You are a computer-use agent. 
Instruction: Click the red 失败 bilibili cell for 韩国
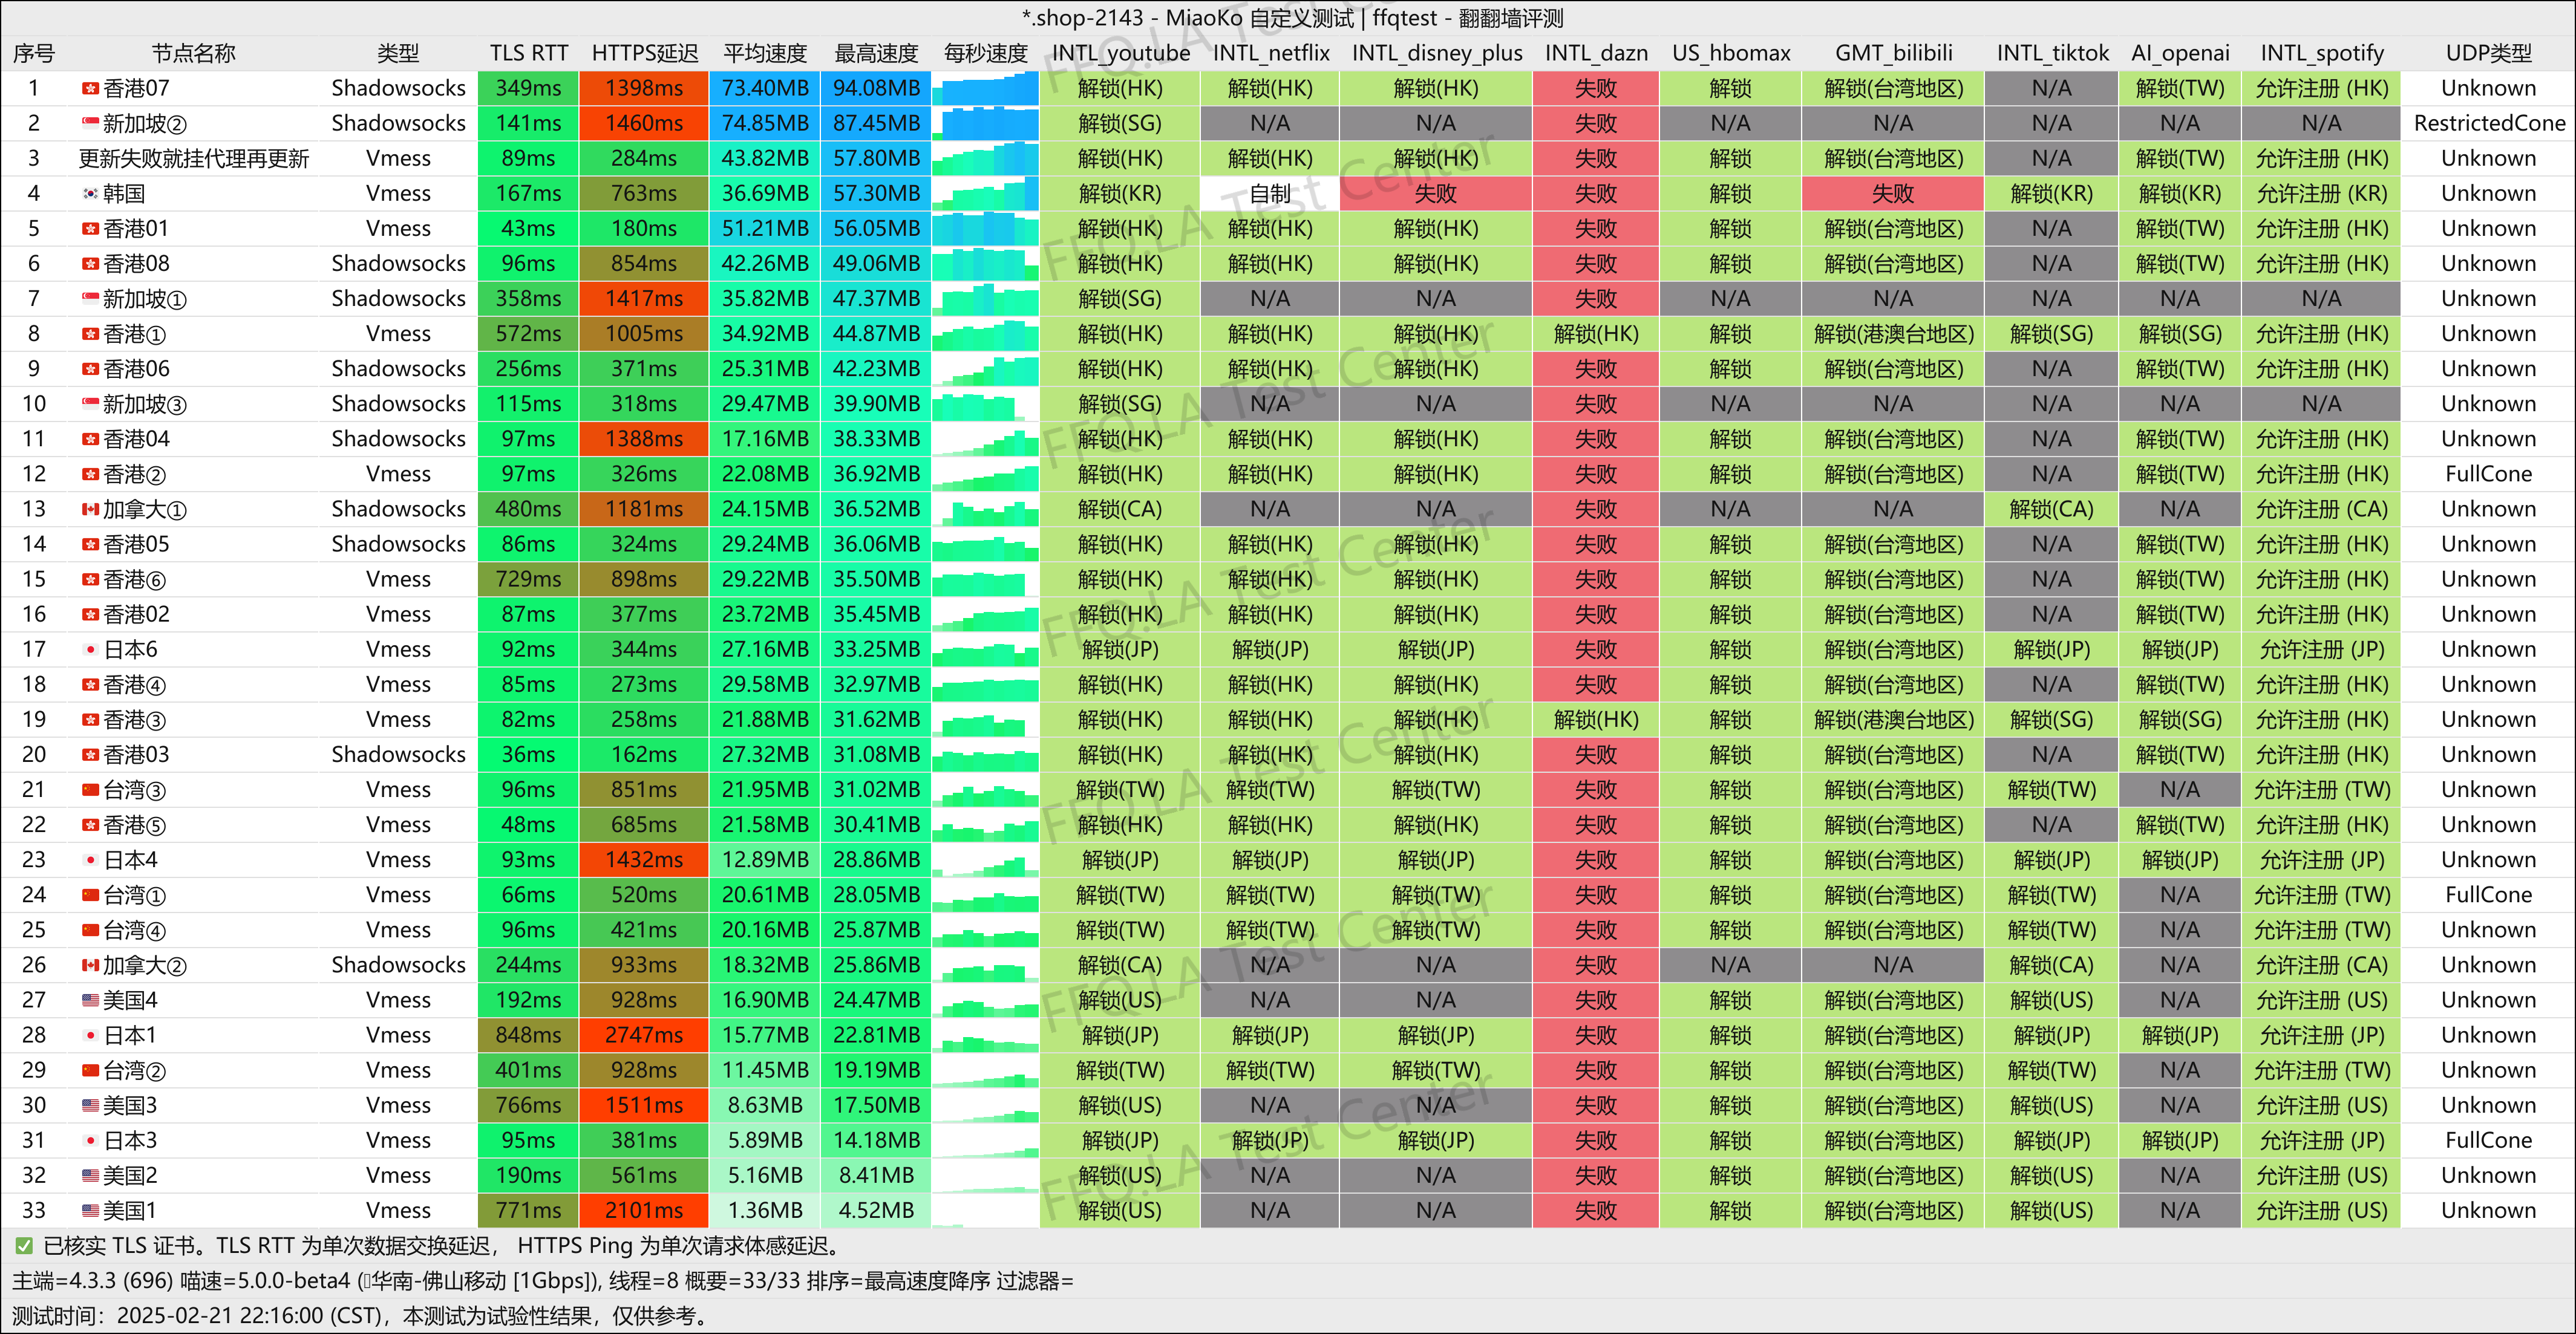[1892, 194]
